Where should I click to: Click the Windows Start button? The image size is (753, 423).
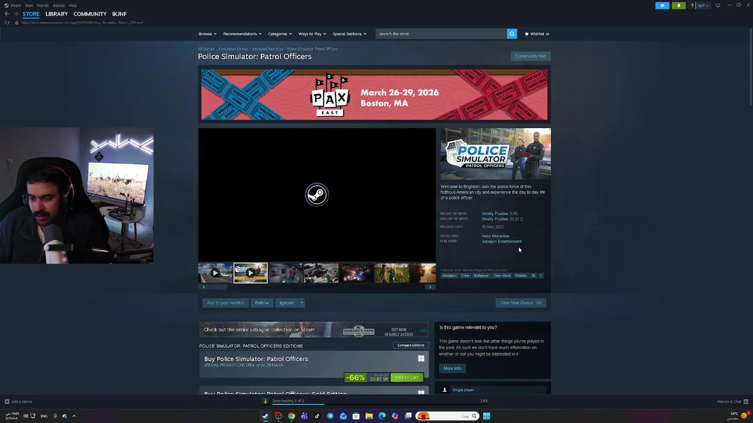tap(487, 416)
